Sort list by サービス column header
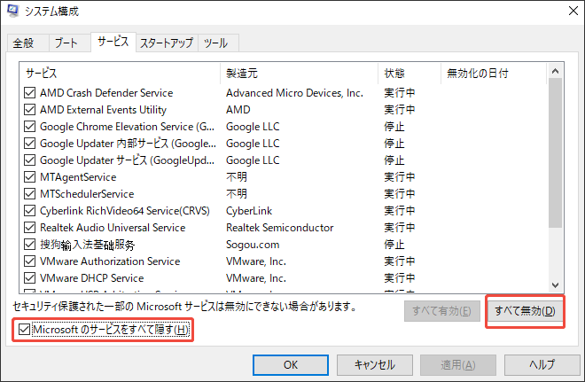This screenshot has width=585, height=382. tap(121, 73)
